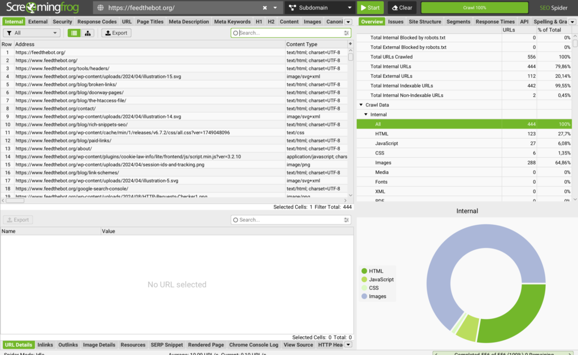This screenshot has height=355, width=578.
Task: Open the Subdomain crawl mode dropdown
Action: pos(319,8)
